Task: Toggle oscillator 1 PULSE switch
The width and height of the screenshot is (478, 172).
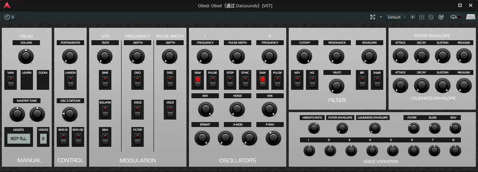Action: [213, 82]
